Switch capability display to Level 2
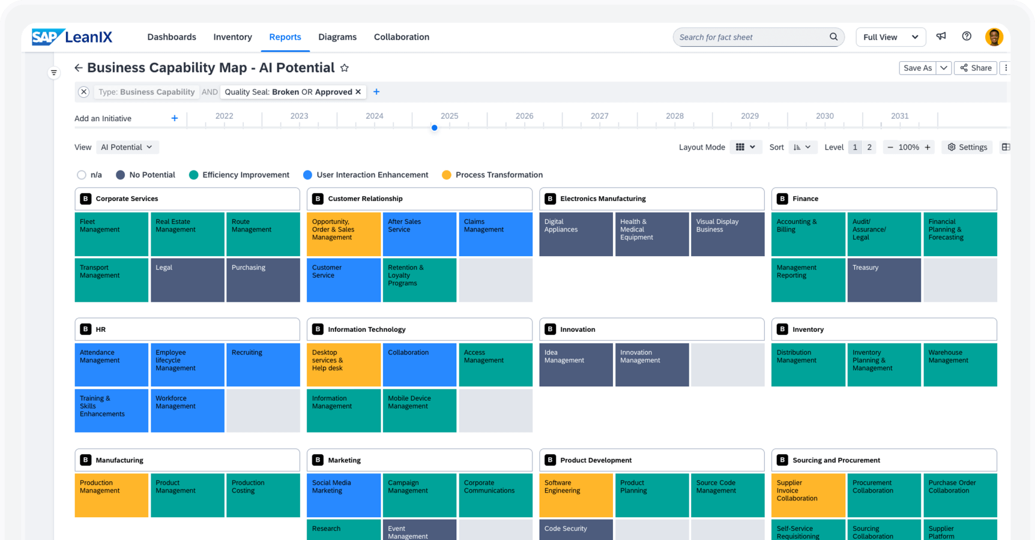 click(x=869, y=147)
